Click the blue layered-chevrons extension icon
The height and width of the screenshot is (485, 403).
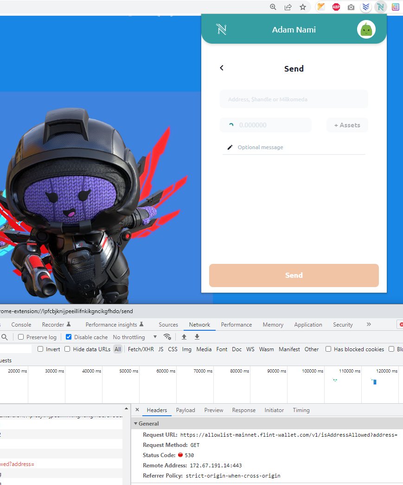tap(366, 7)
